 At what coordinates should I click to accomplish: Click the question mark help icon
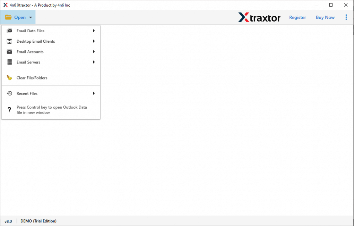(9, 109)
